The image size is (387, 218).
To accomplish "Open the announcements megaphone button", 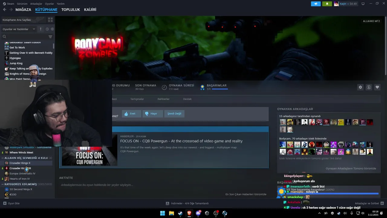I will click(316, 4).
